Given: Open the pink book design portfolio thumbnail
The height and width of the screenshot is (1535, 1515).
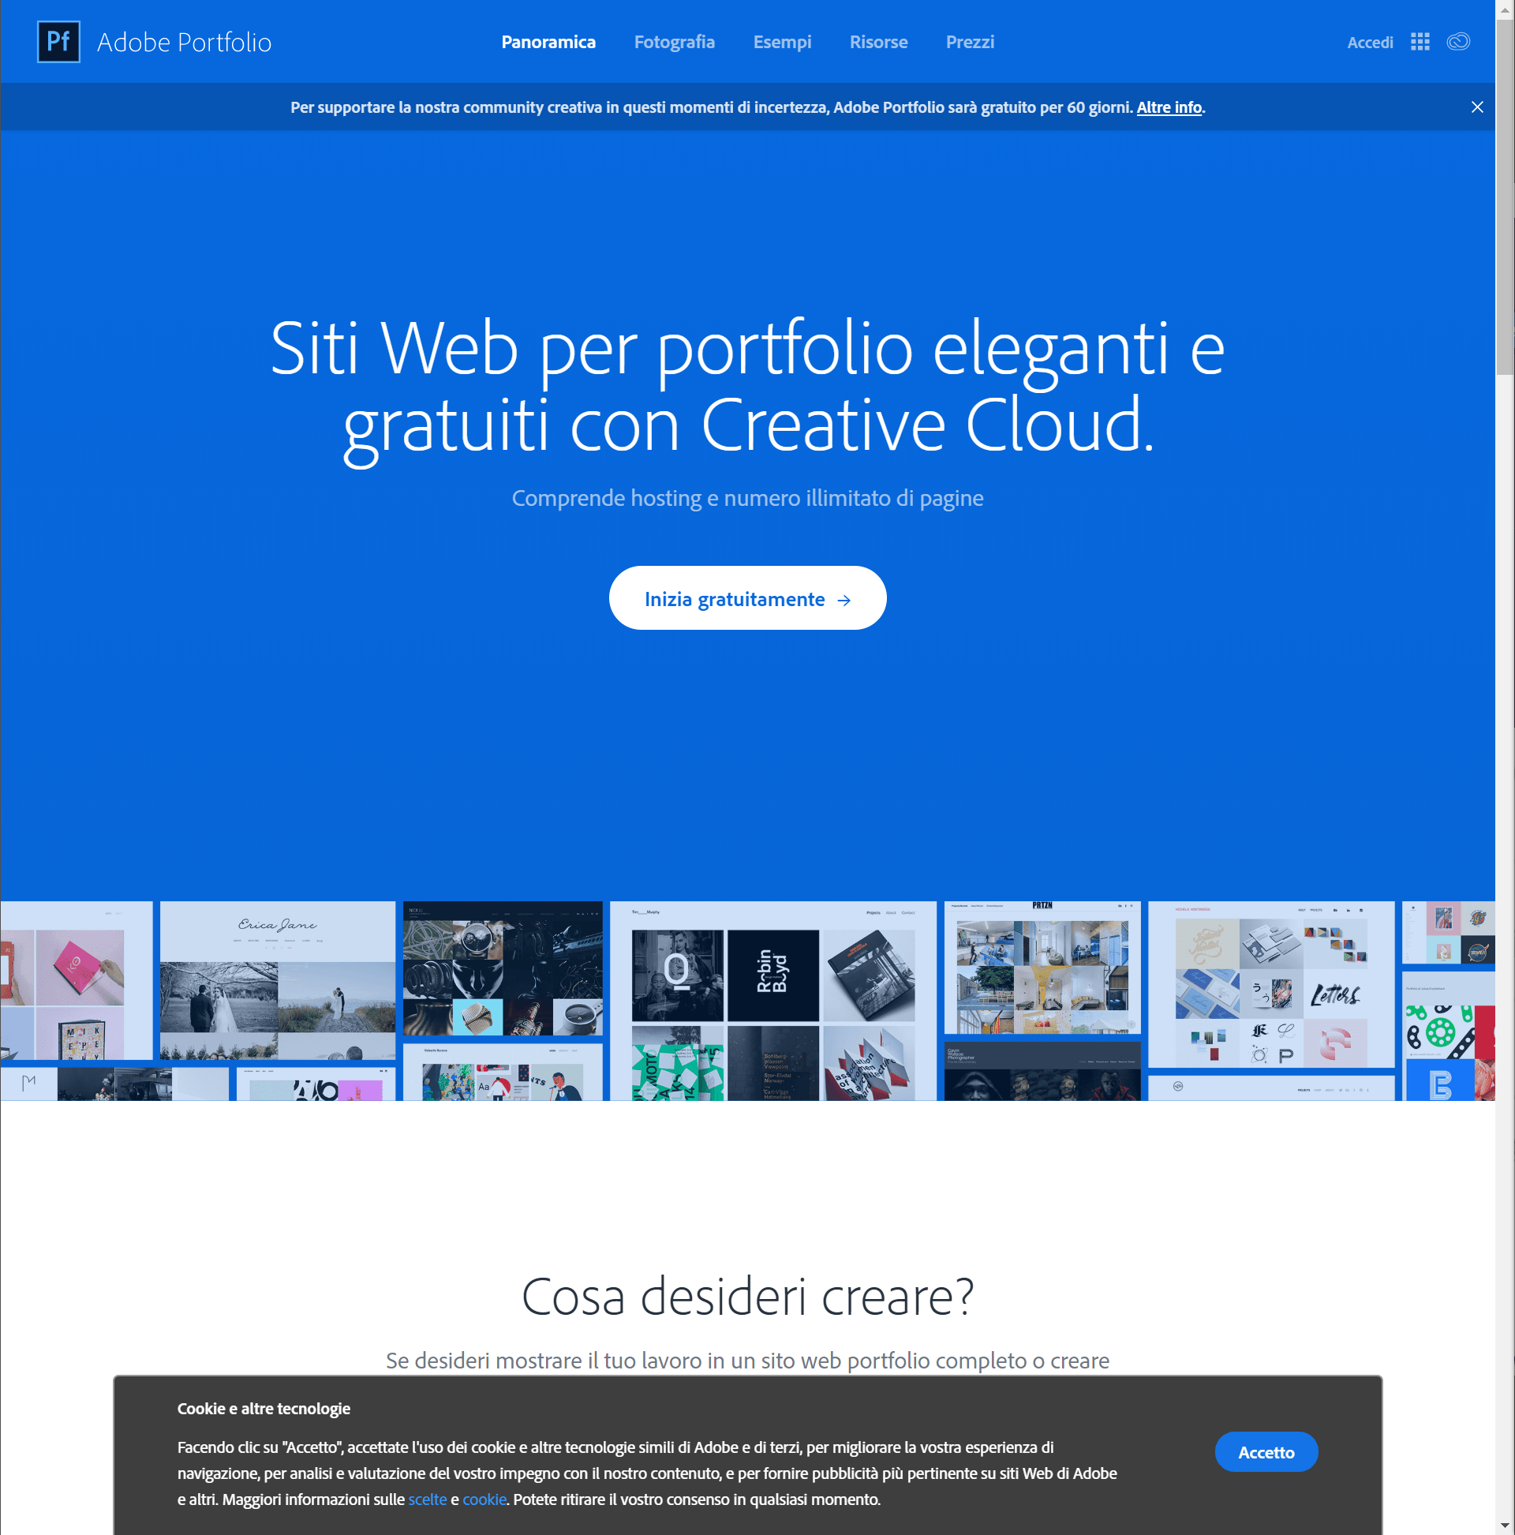Looking at the screenshot, I should click(x=77, y=979).
